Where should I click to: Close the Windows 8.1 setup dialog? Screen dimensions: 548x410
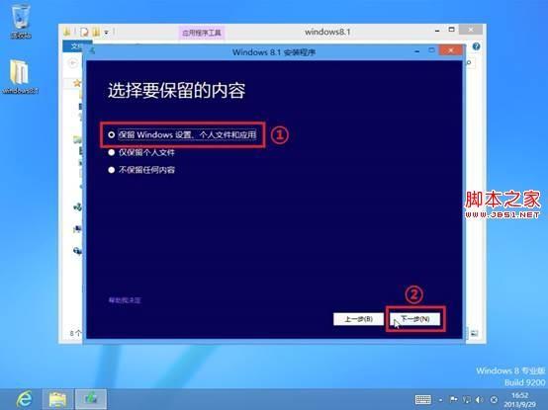click(x=450, y=50)
